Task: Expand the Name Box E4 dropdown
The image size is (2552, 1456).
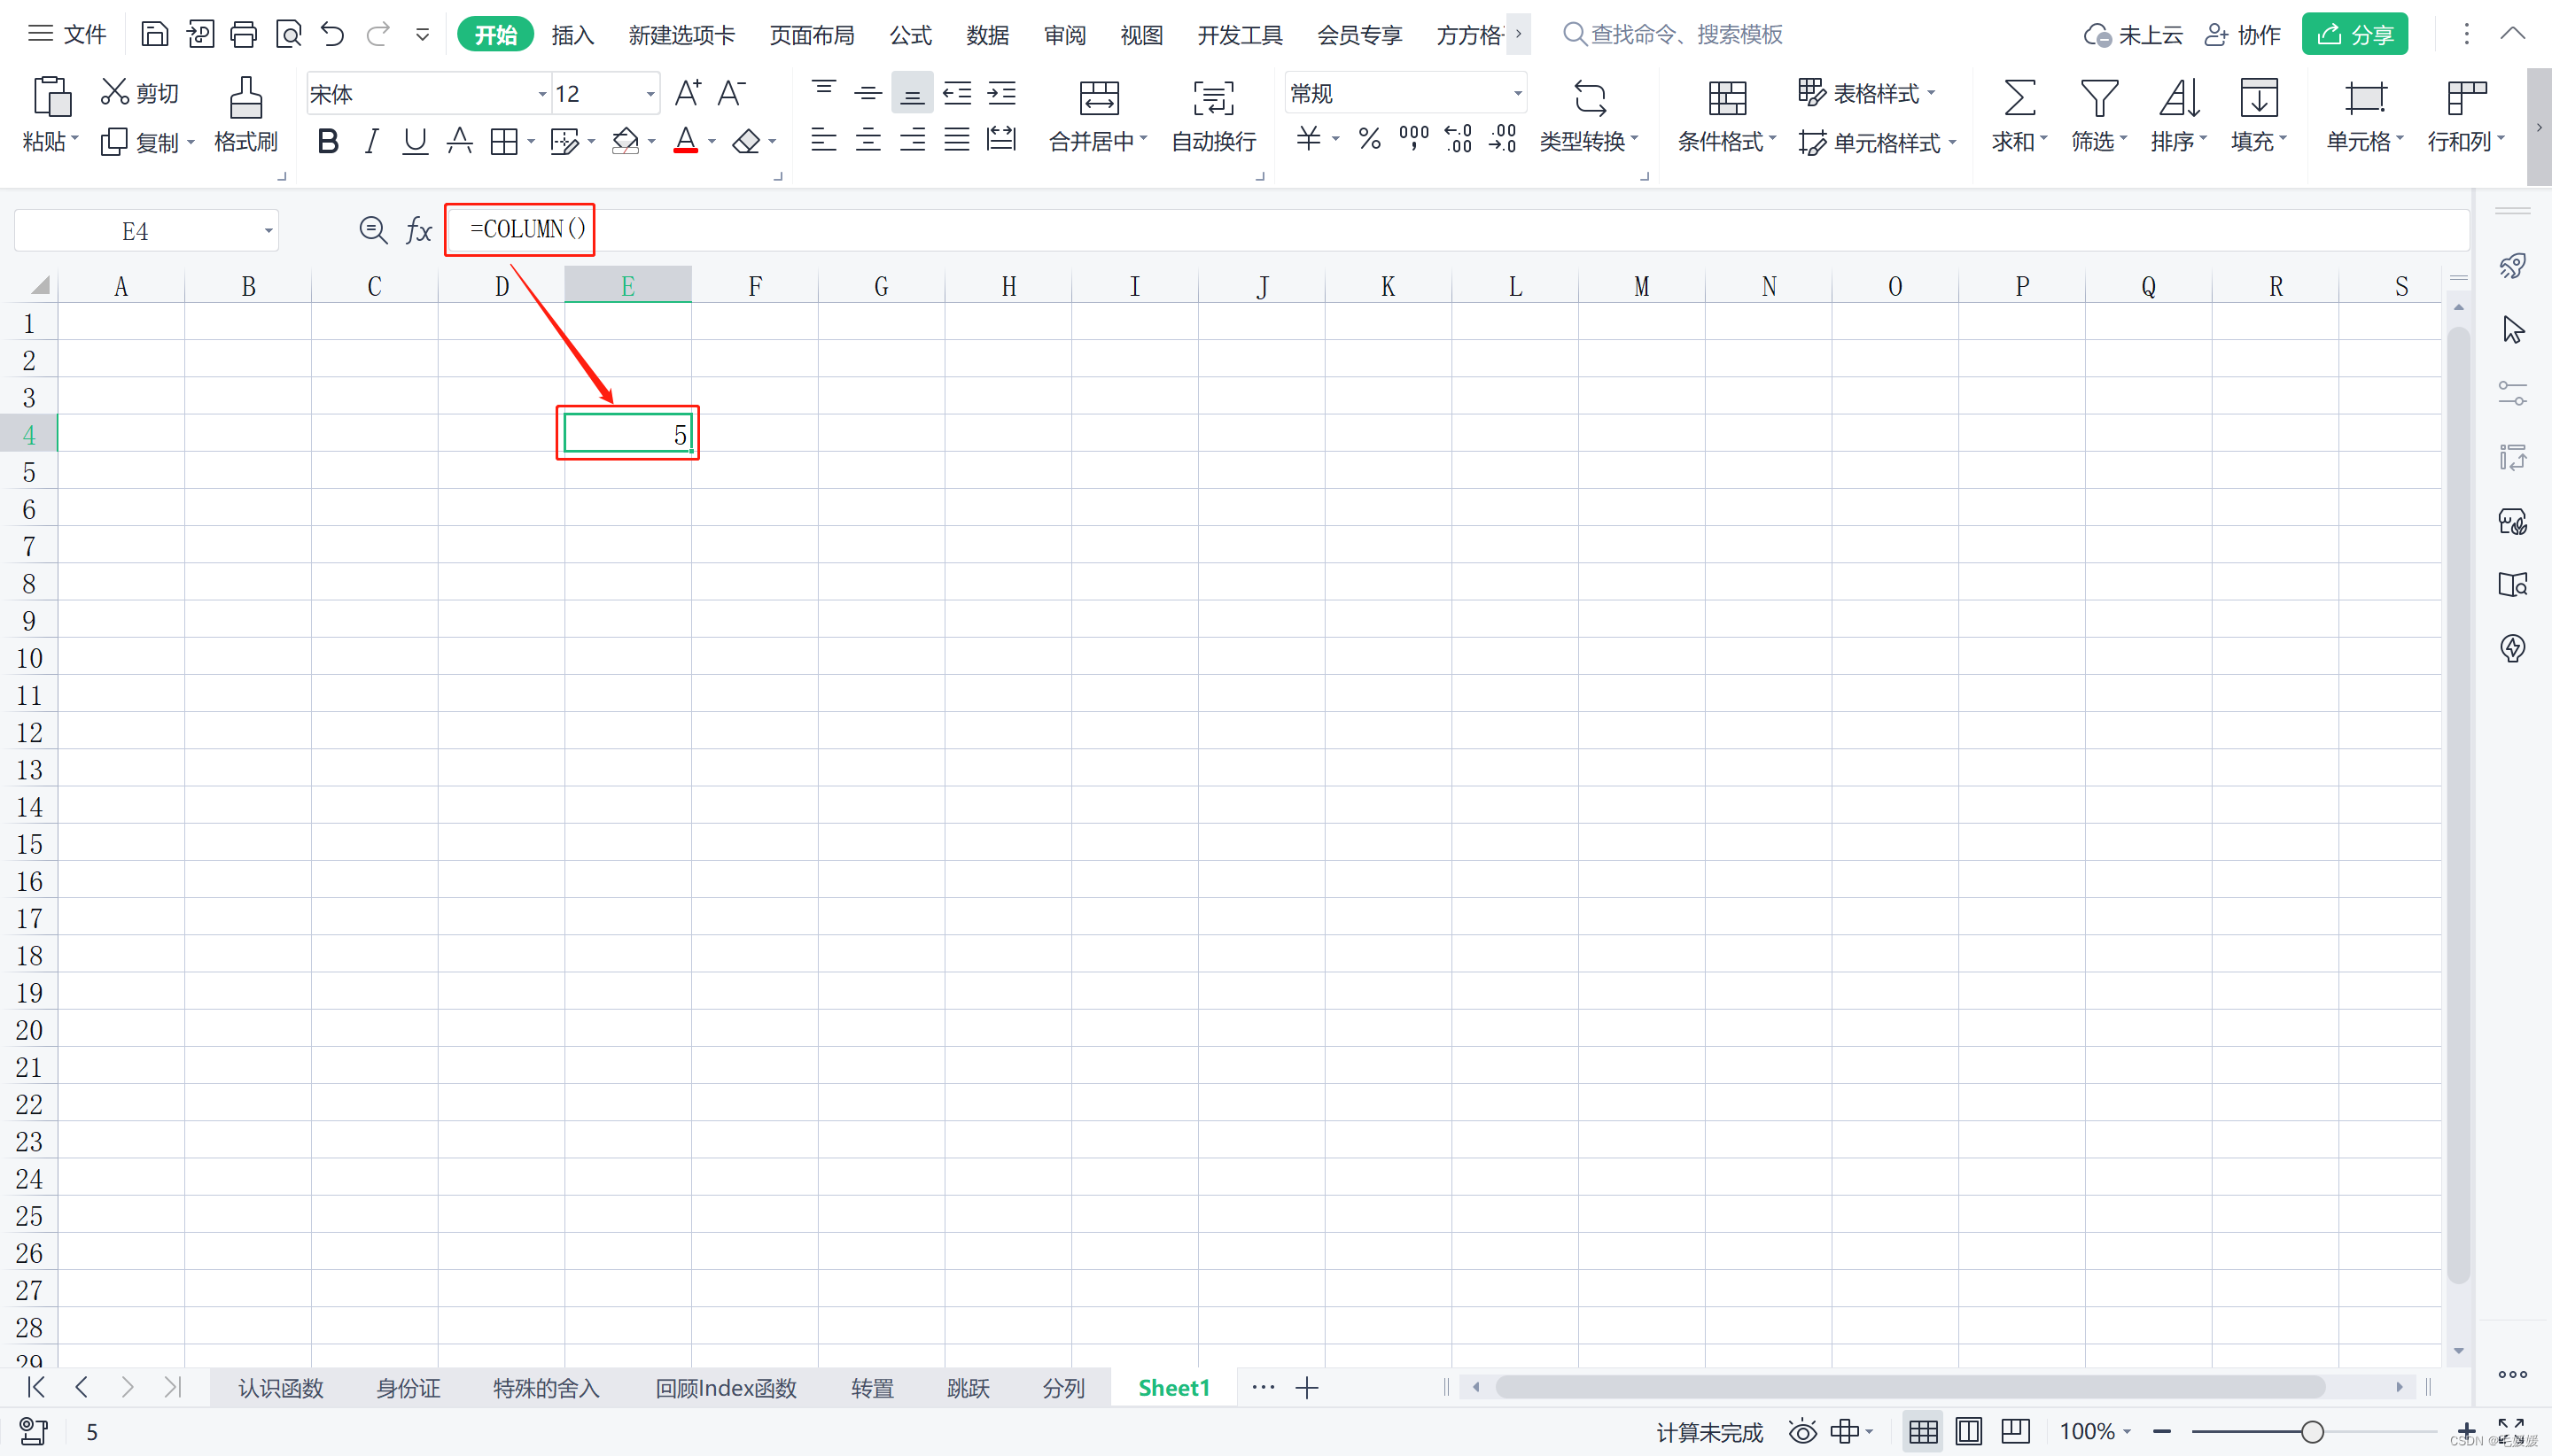Action: pos(268,231)
